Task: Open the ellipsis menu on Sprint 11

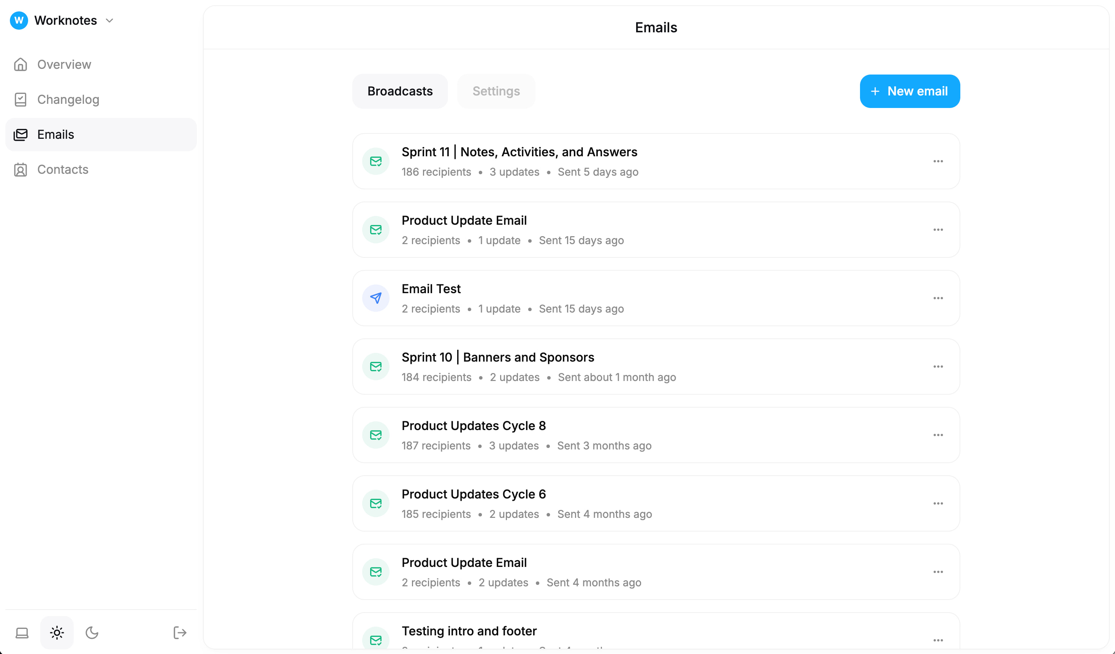Action: [938, 161]
